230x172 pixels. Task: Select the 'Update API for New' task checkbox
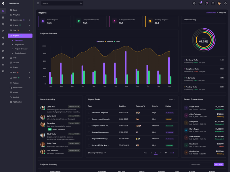pos(89,145)
